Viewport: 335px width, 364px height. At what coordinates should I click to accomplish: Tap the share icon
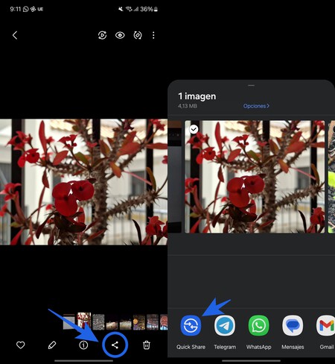(x=115, y=345)
